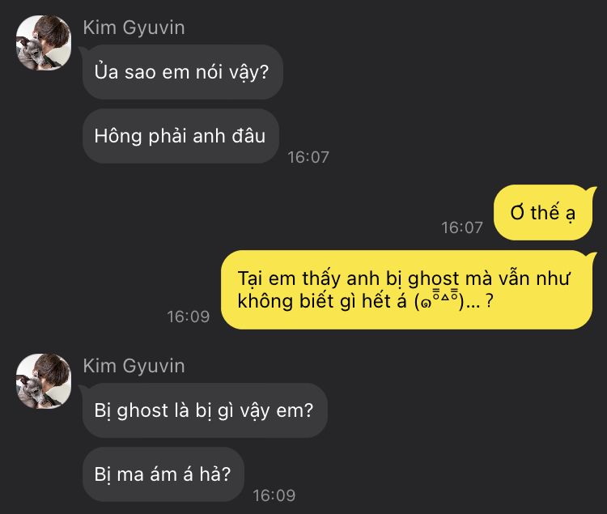Tap the kaomoji emoticon in the yellow message
Viewport: 607px width, 514px height.
click(439, 300)
